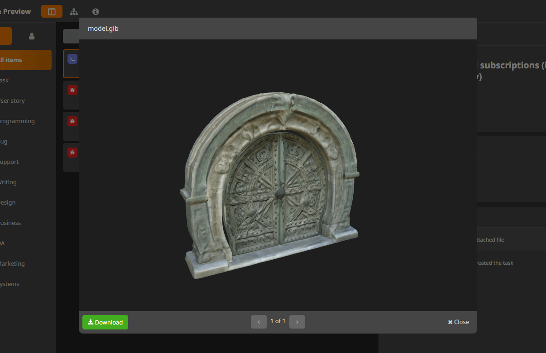The height and width of the screenshot is (353, 546).
Task: Click the third red bug icon in list
Action: tap(72, 153)
